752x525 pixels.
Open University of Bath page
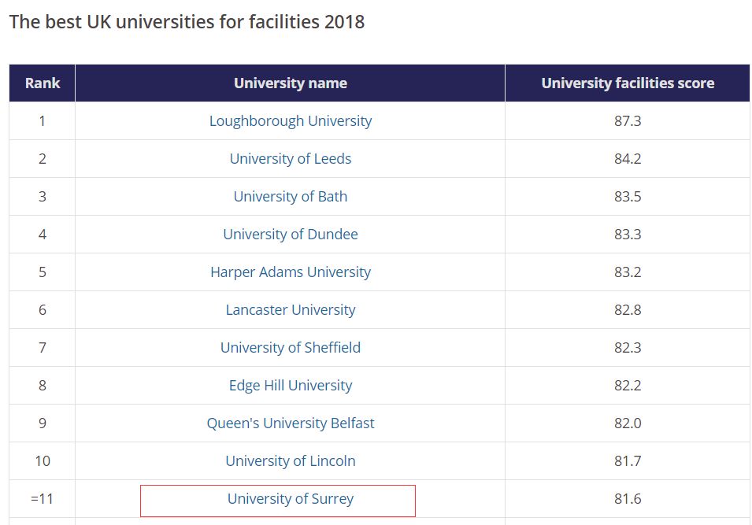click(x=290, y=197)
